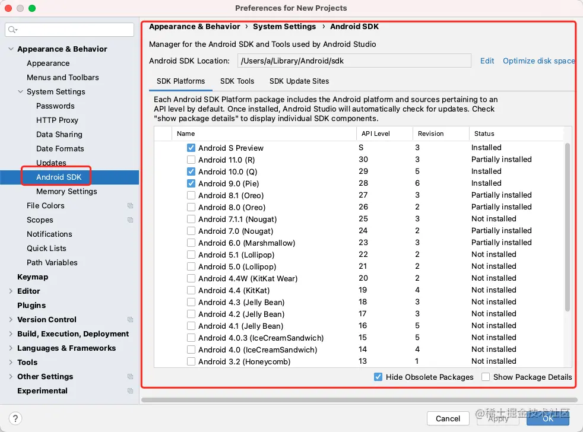
Task: Uncheck the Android 10.0 (Q) checkbox
Action: tap(191, 171)
